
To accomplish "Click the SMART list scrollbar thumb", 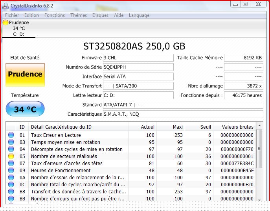I will pos(259,149).
